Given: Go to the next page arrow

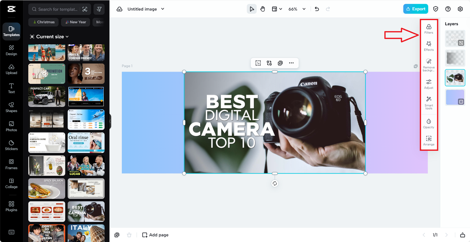Looking at the screenshot, I should pos(446,235).
